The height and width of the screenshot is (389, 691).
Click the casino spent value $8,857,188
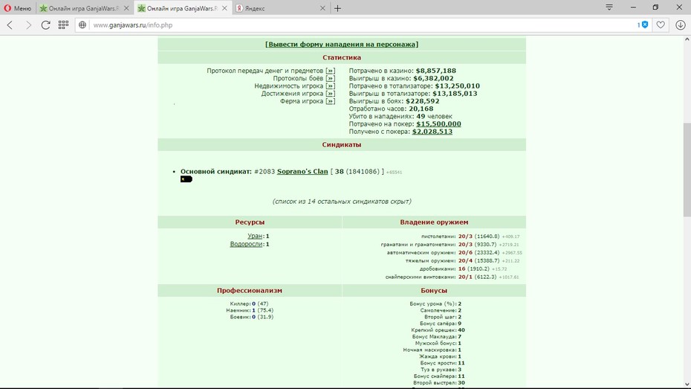pyautogui.click(x=436, y=71)
